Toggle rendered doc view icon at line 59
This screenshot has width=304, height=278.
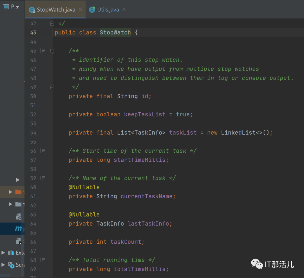point(43,178)
